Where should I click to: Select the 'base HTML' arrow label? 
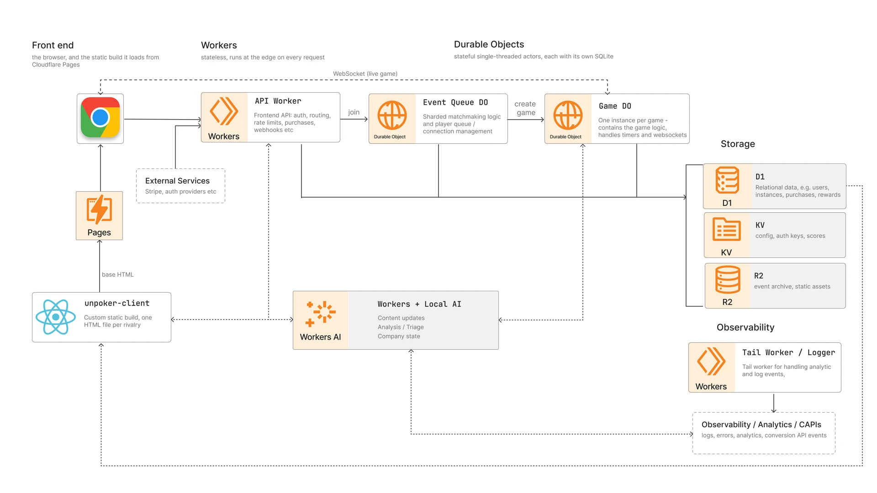(x=117, y=274)
